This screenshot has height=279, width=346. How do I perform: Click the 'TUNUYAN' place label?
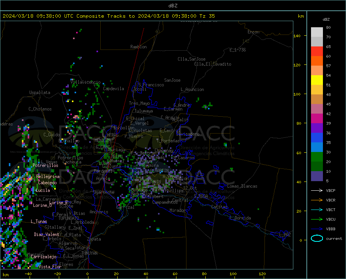coord(89,253)
